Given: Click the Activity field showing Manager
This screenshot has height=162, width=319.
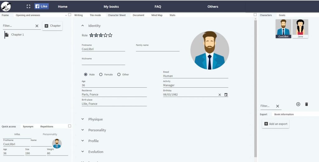Looking at the screenshot, I should 196,85.
